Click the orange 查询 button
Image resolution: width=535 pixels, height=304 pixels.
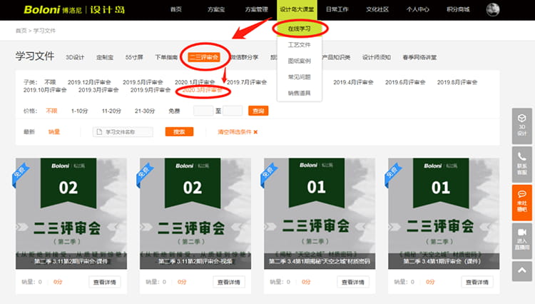(x=258, y=111)
